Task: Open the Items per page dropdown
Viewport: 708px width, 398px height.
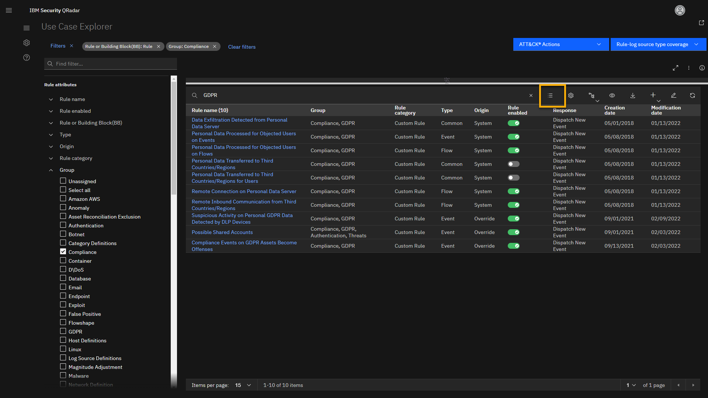Action: [x=243, y=385]
